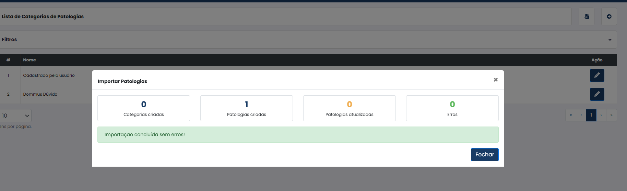This screenshot has width=627, height=191.
Task: Click the Cadastrado pelo usuário name cell
Action: 49,75
